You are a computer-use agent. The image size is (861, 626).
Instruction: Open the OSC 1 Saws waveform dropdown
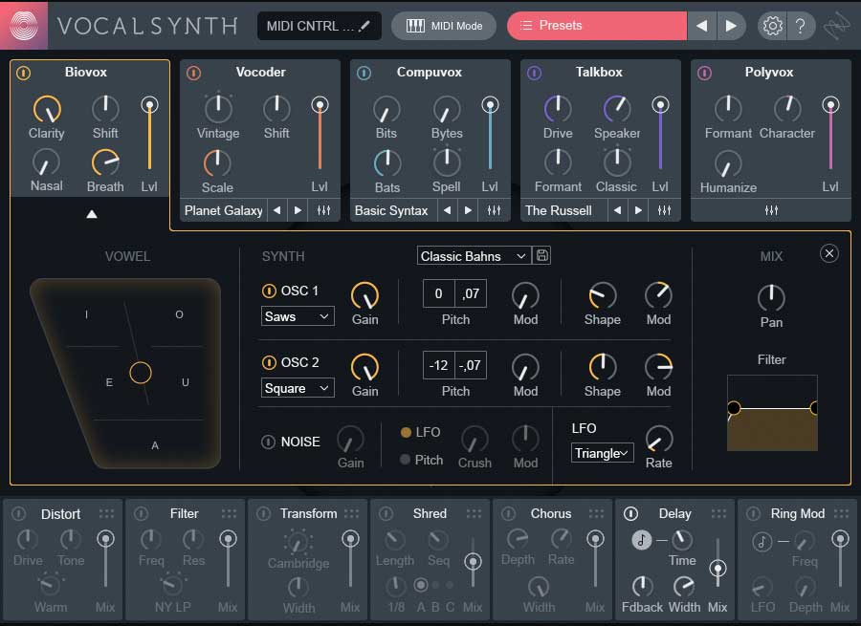298,316
